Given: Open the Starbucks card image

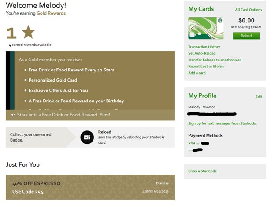Looking at the screenshot, I should coord(206,28).
